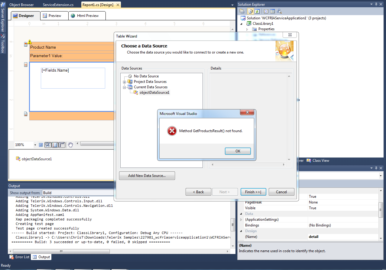Screen dimensions: 386x270
Task: Collapse the ClassLibrary1 project node
Action: (242, 24)
